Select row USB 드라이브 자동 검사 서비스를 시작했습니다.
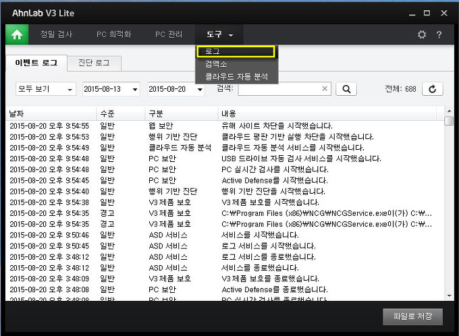Screen dimensions: 459x336 (225, 159)
